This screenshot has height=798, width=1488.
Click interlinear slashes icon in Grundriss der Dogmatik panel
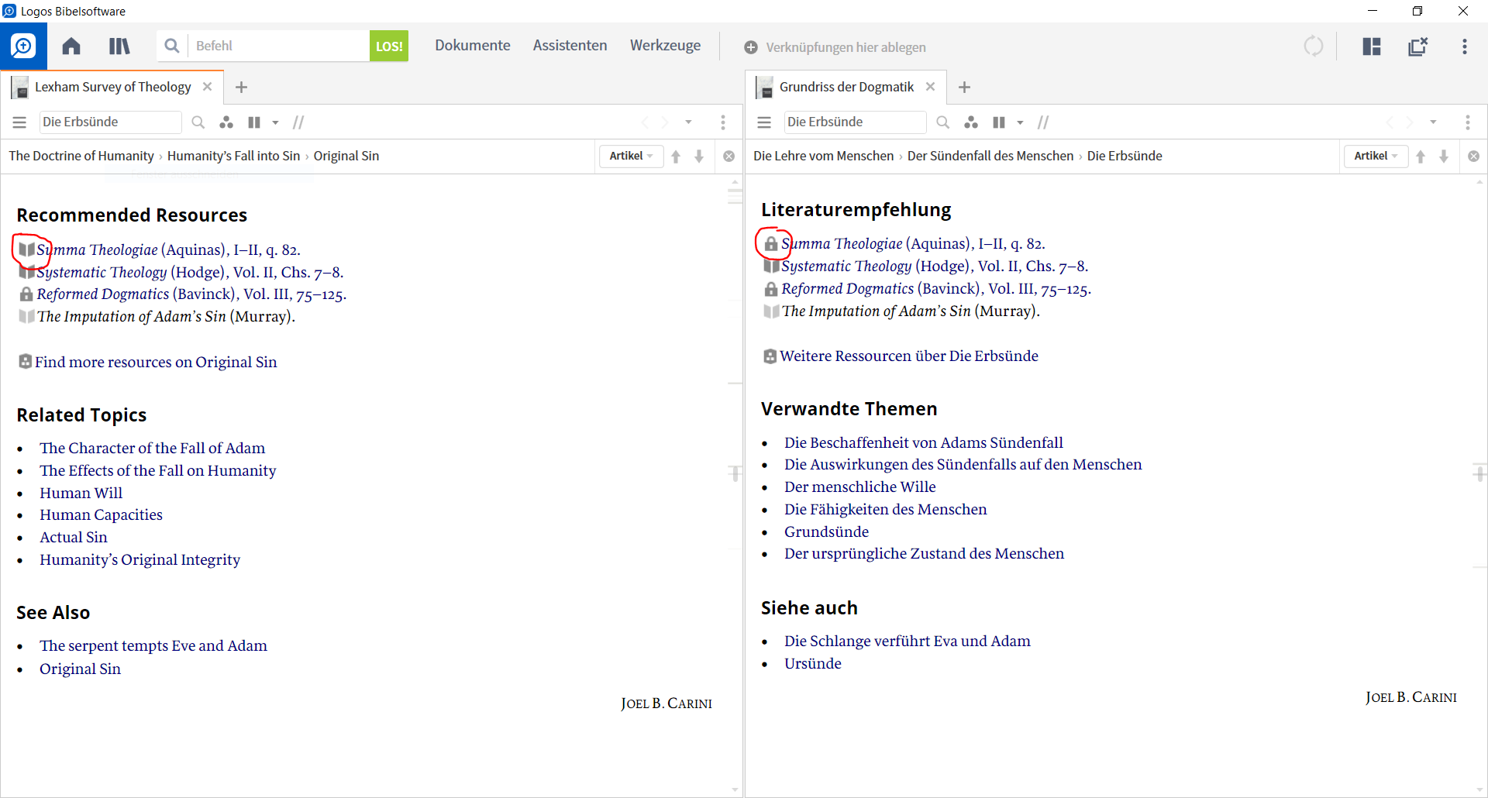(x=1043, y=122)
